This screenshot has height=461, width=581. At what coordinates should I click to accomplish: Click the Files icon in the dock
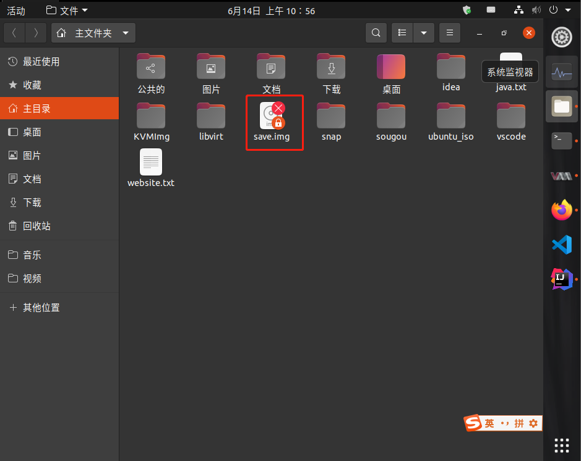click(x=562, y=106)
